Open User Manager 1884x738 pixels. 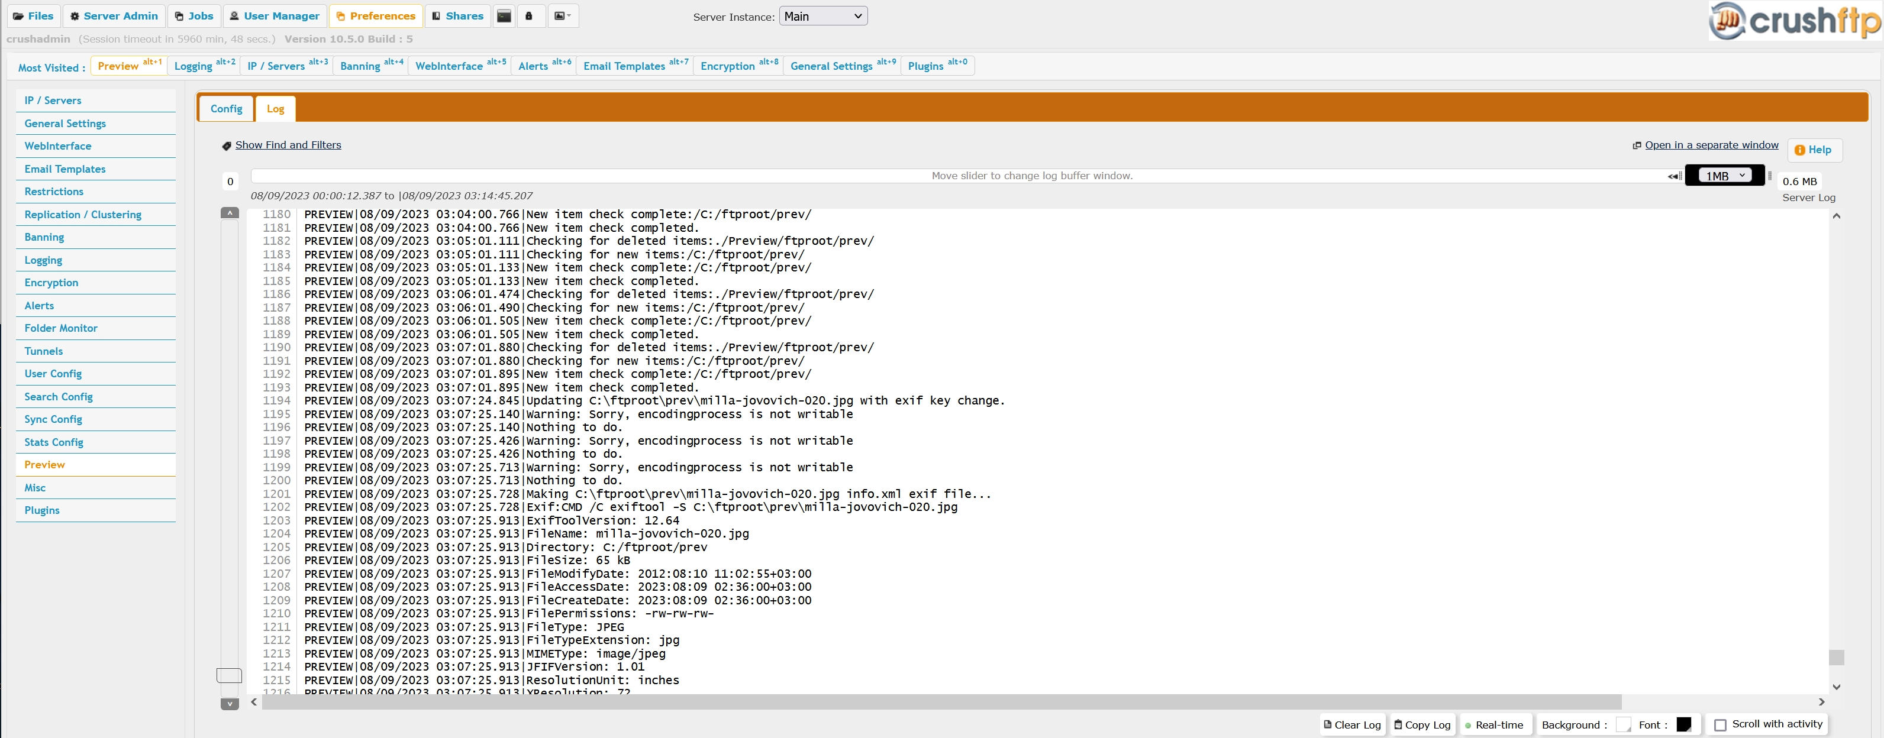(275, 16)
